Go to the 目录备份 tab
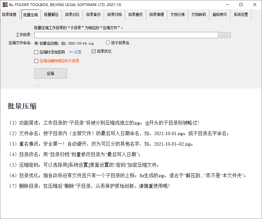 click(94, 14)
